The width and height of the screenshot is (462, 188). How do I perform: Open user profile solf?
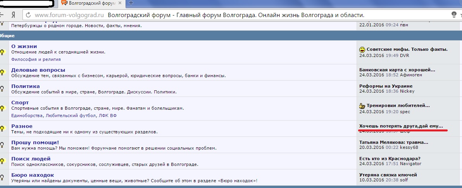point(404,180)
